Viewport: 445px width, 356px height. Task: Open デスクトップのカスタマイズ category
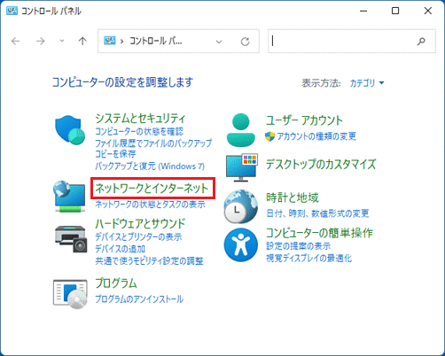321,164
